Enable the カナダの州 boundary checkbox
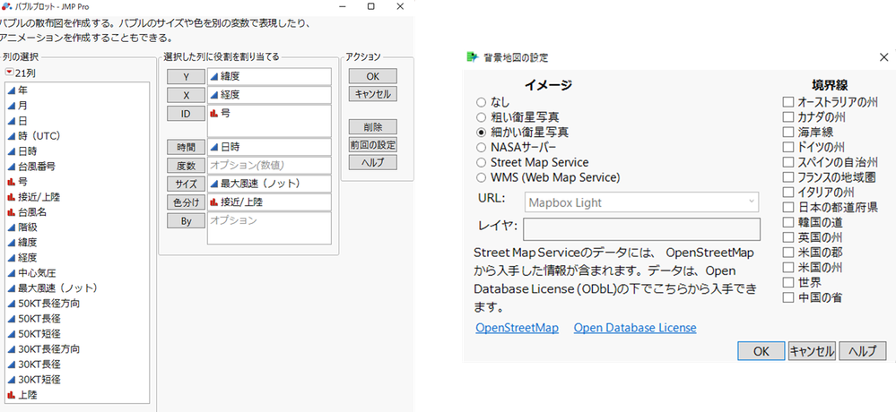896x412 pixels. click(788, 117)
